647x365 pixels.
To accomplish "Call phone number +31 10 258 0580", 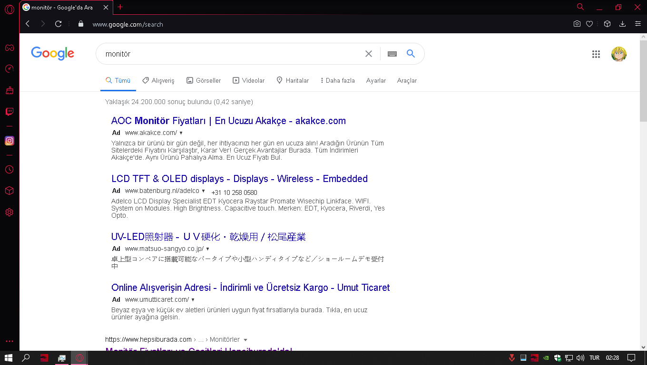I will click(x=234, y=192).
